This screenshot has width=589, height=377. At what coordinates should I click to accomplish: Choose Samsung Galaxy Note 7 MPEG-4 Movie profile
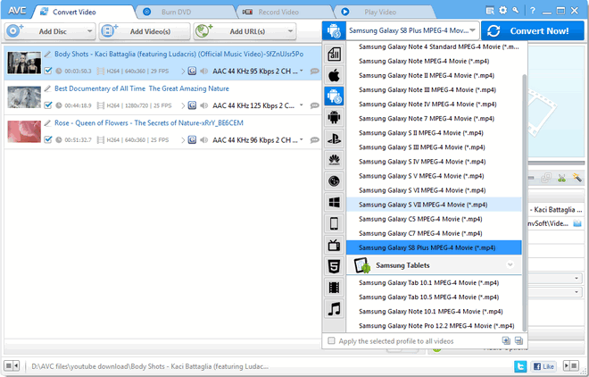434,119
